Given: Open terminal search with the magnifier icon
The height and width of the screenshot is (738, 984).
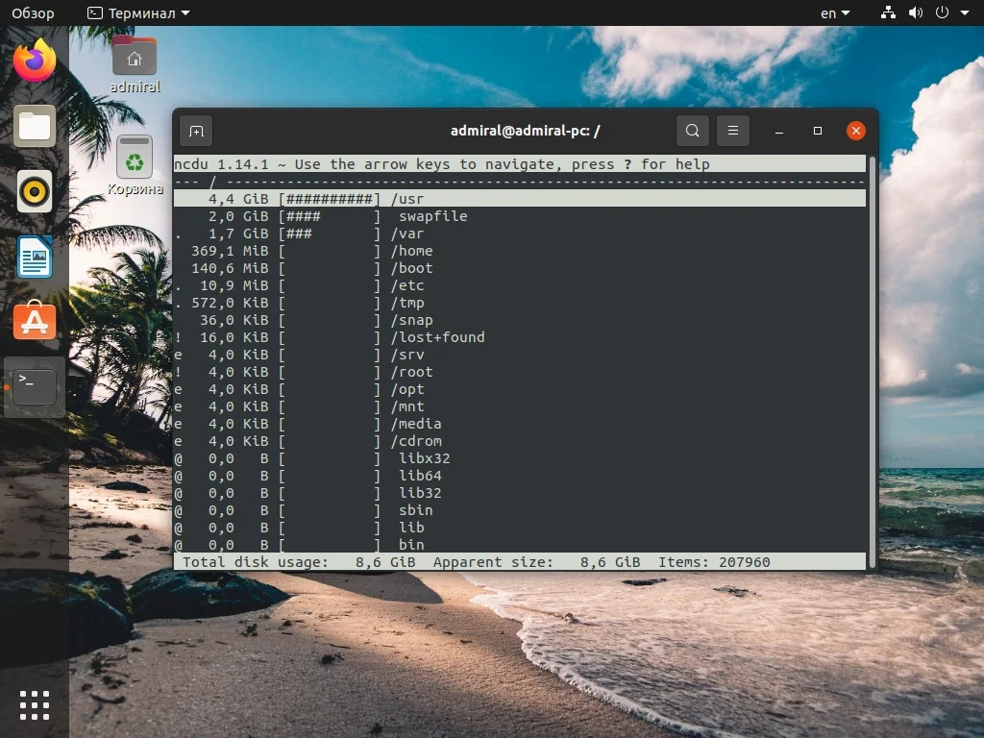Looking at the screenshot, I should point(692,131).
